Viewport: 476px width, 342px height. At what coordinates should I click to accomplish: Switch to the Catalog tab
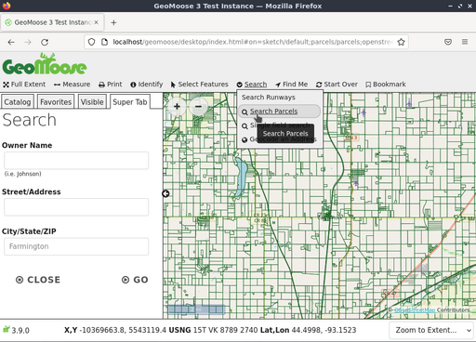tap(18, 102)
